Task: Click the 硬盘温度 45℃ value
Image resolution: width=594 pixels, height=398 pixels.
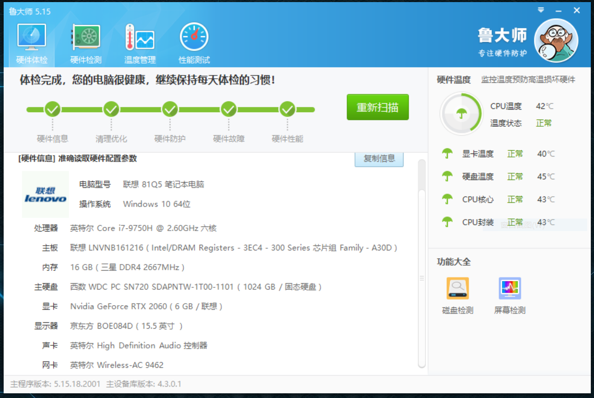Action: pyautogui.click(x=546, y=176)
